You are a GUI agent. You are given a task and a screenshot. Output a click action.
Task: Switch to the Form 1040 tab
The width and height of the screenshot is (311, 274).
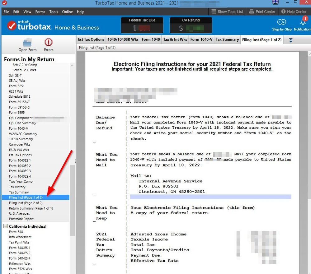[151, 39]
